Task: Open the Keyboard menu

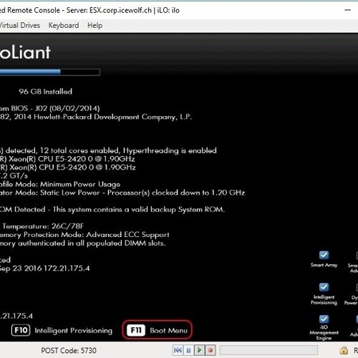Action: [64, 25]
